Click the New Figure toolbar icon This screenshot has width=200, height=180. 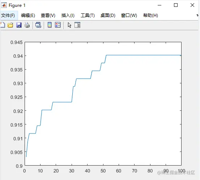point(3,25)
